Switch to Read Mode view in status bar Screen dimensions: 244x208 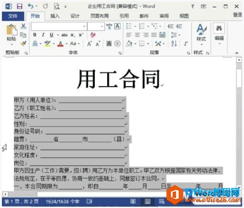[133, 201]
